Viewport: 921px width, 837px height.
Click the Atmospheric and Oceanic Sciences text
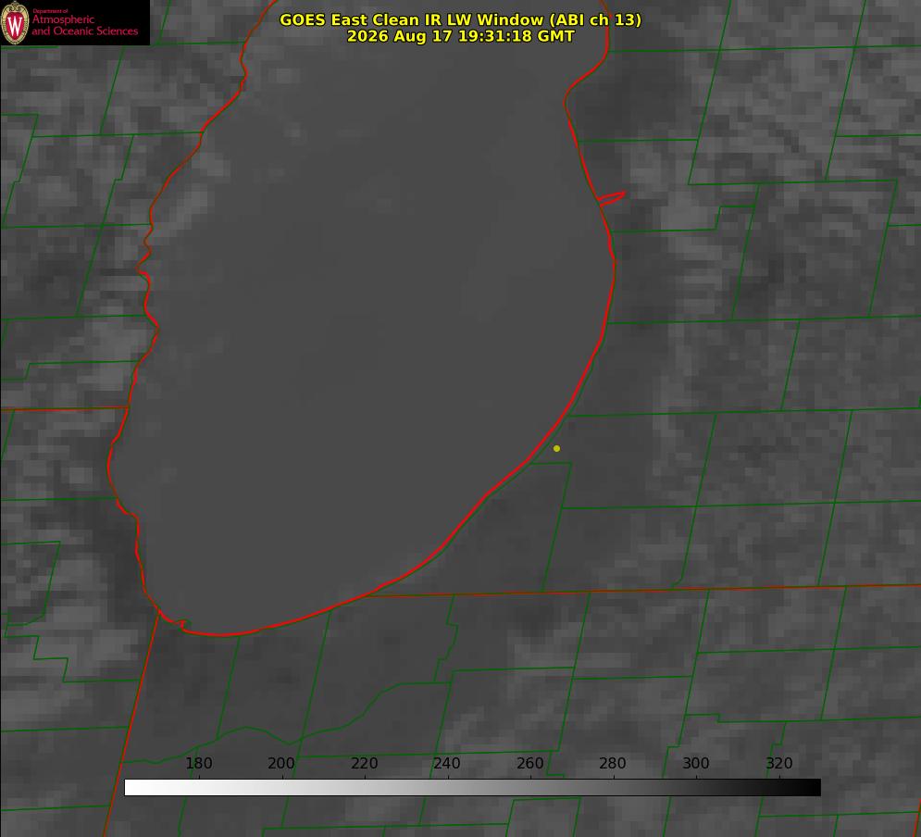[84, 25]
